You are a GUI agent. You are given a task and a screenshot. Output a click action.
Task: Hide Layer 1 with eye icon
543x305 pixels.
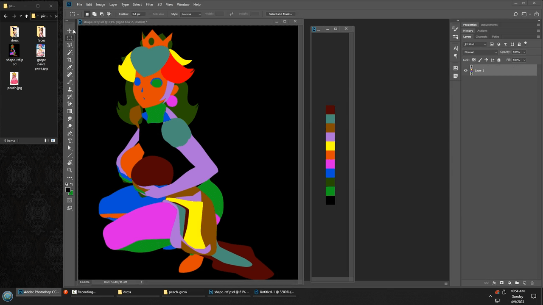(x=465, y=71)
